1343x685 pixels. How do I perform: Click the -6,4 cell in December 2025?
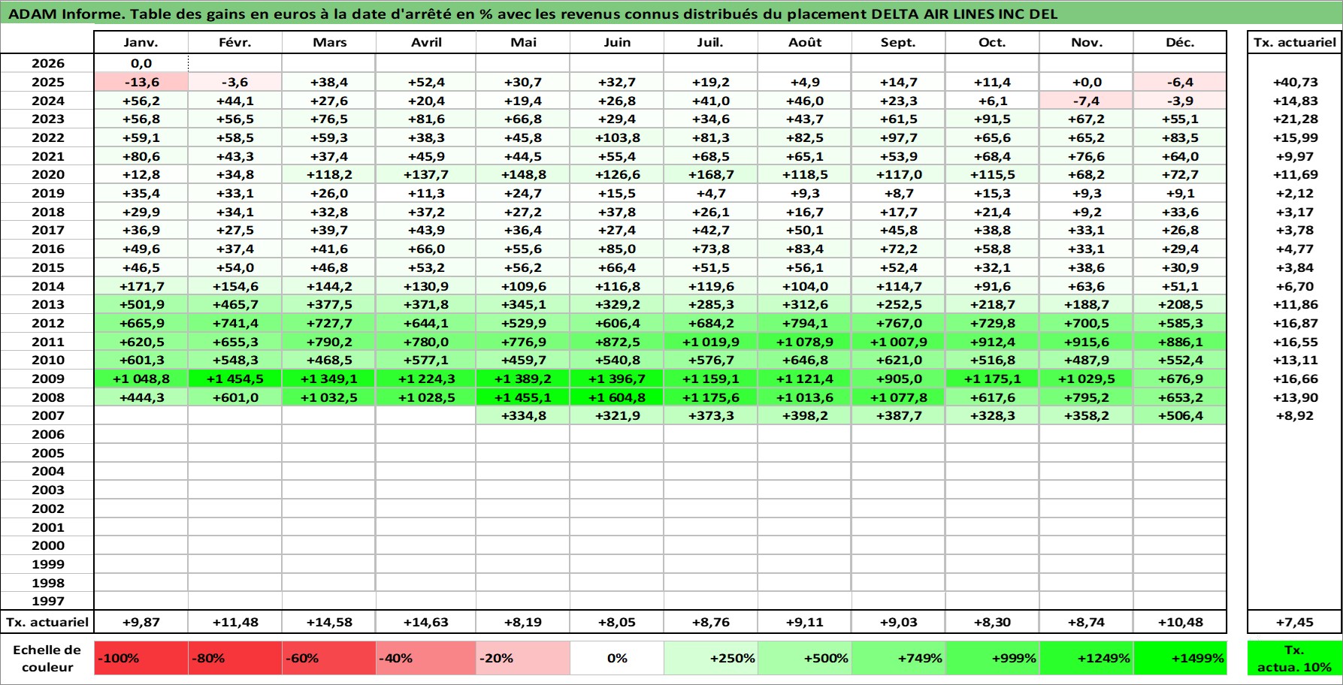[x=1180, y=83]
